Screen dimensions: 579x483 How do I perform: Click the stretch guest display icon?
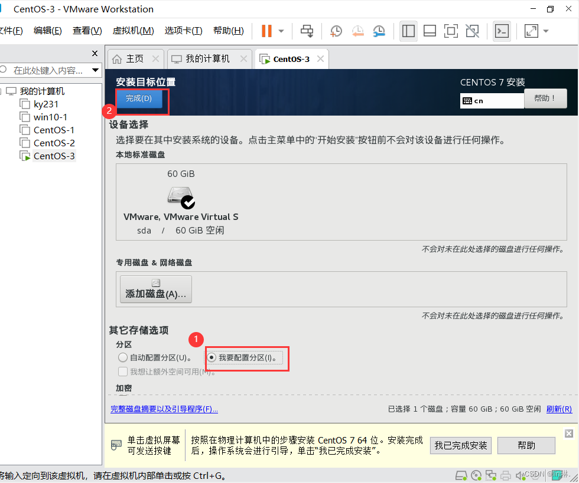coord(531,31)
